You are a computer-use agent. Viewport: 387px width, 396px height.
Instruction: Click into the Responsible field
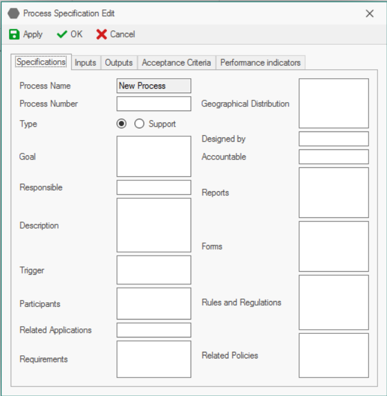pos(153,188)
